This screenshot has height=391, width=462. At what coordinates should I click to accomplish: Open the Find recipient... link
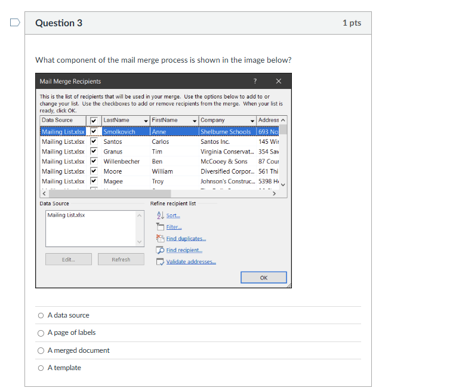pos(184,250)
